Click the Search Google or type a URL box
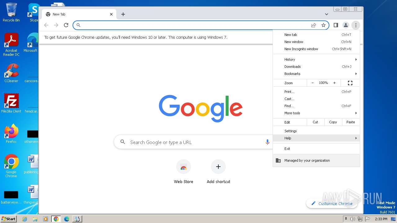The width and height of the screenshot is (397, 223). click(x=193, y=142)
